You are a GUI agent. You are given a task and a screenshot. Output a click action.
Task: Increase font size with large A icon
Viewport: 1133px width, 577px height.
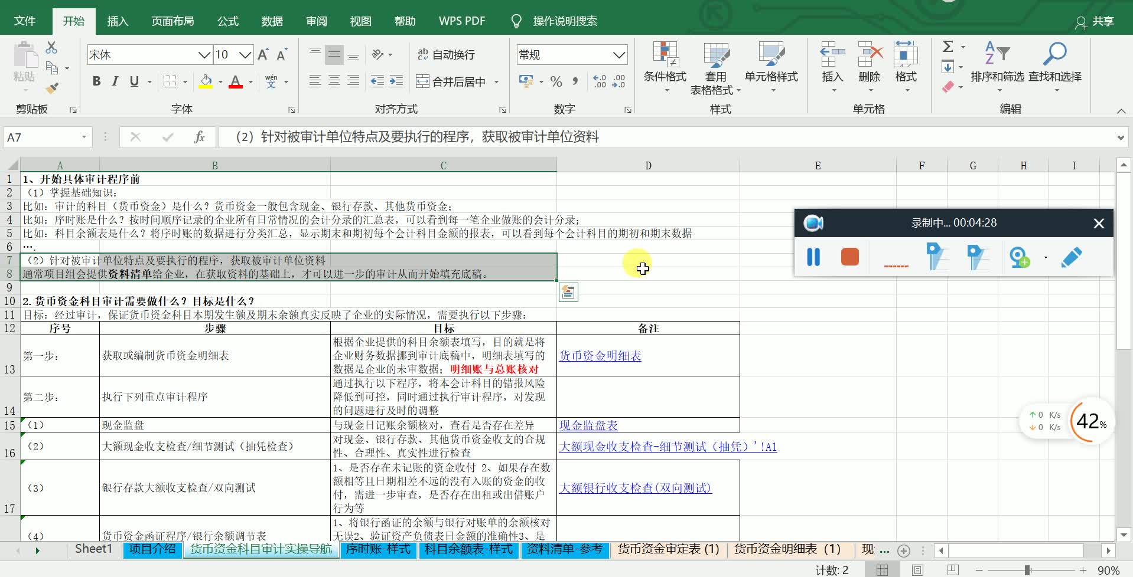pyautogui.click(x=263, y=54)
